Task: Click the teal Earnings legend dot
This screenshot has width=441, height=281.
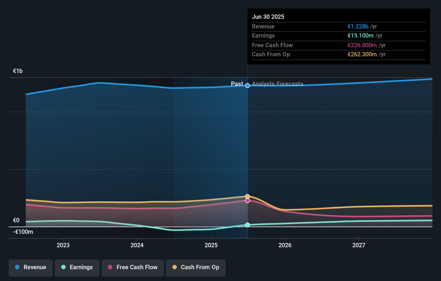Action: (63, 267)
